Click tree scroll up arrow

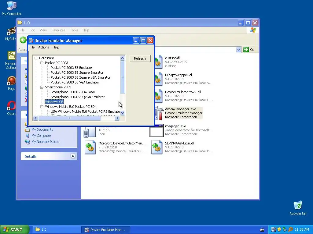coord(123,58)
